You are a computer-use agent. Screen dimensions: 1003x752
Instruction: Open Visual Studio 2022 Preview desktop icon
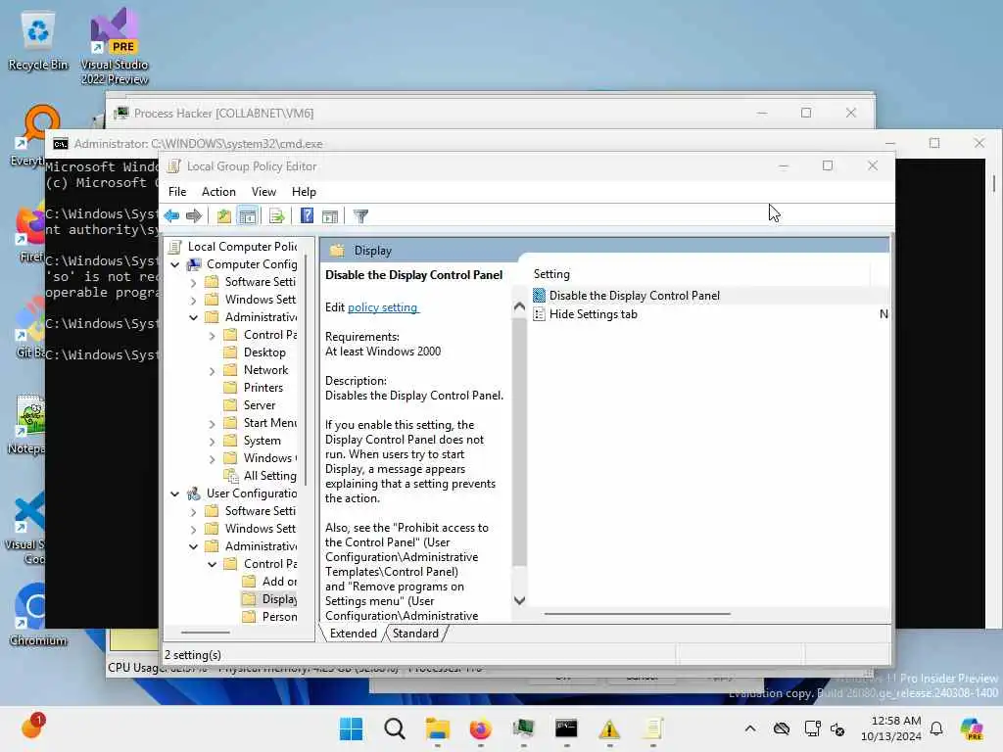coord(114,46)
